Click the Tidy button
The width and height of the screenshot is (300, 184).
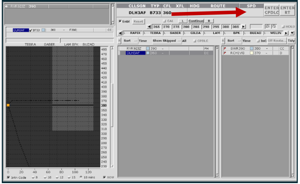(x=291, y=41)
